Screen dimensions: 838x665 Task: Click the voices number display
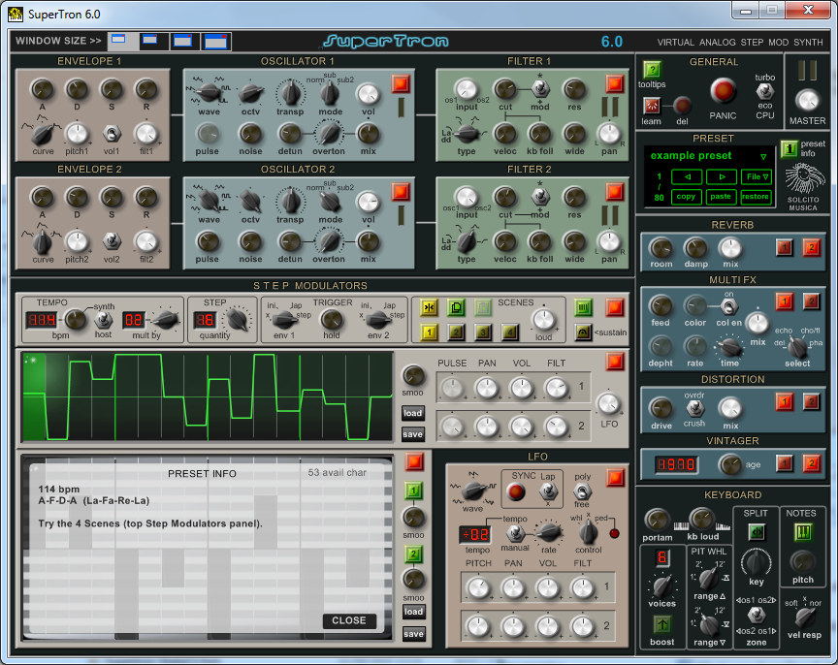(x=661, y=558)
